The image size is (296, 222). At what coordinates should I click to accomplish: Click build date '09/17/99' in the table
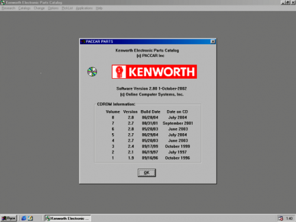(x=150, y=146)
